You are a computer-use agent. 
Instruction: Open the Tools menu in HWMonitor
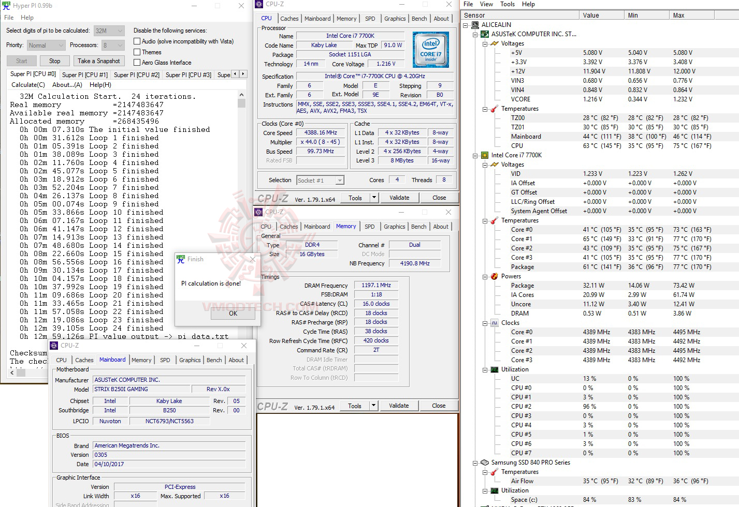coord(508,4)
